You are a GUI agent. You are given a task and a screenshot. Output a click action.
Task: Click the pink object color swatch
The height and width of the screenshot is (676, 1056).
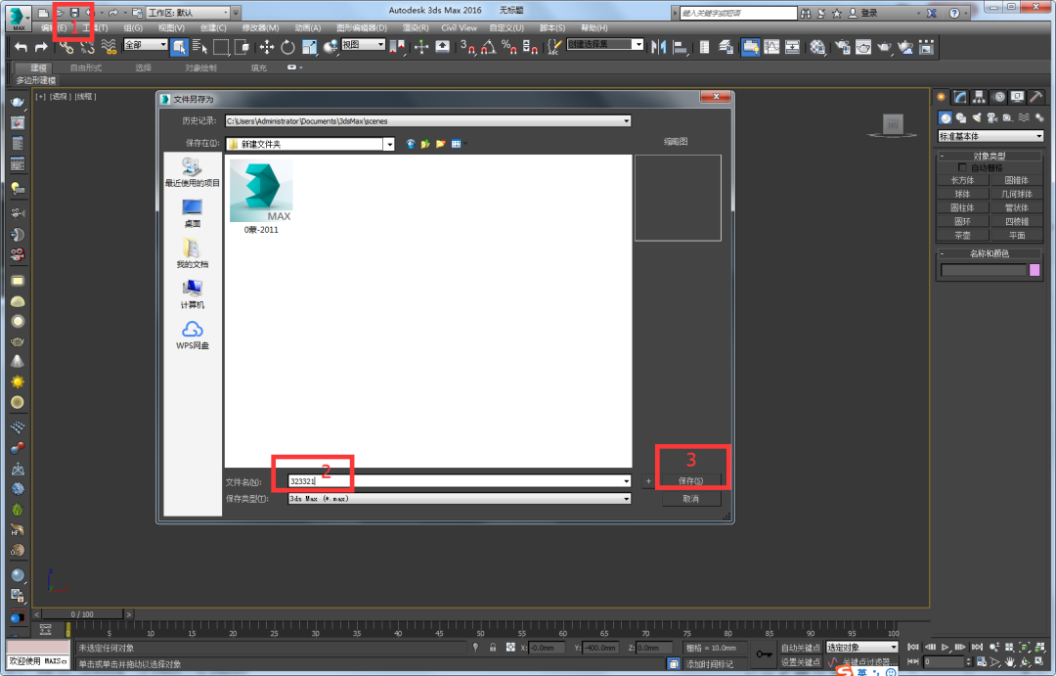tap(1034, 270)
